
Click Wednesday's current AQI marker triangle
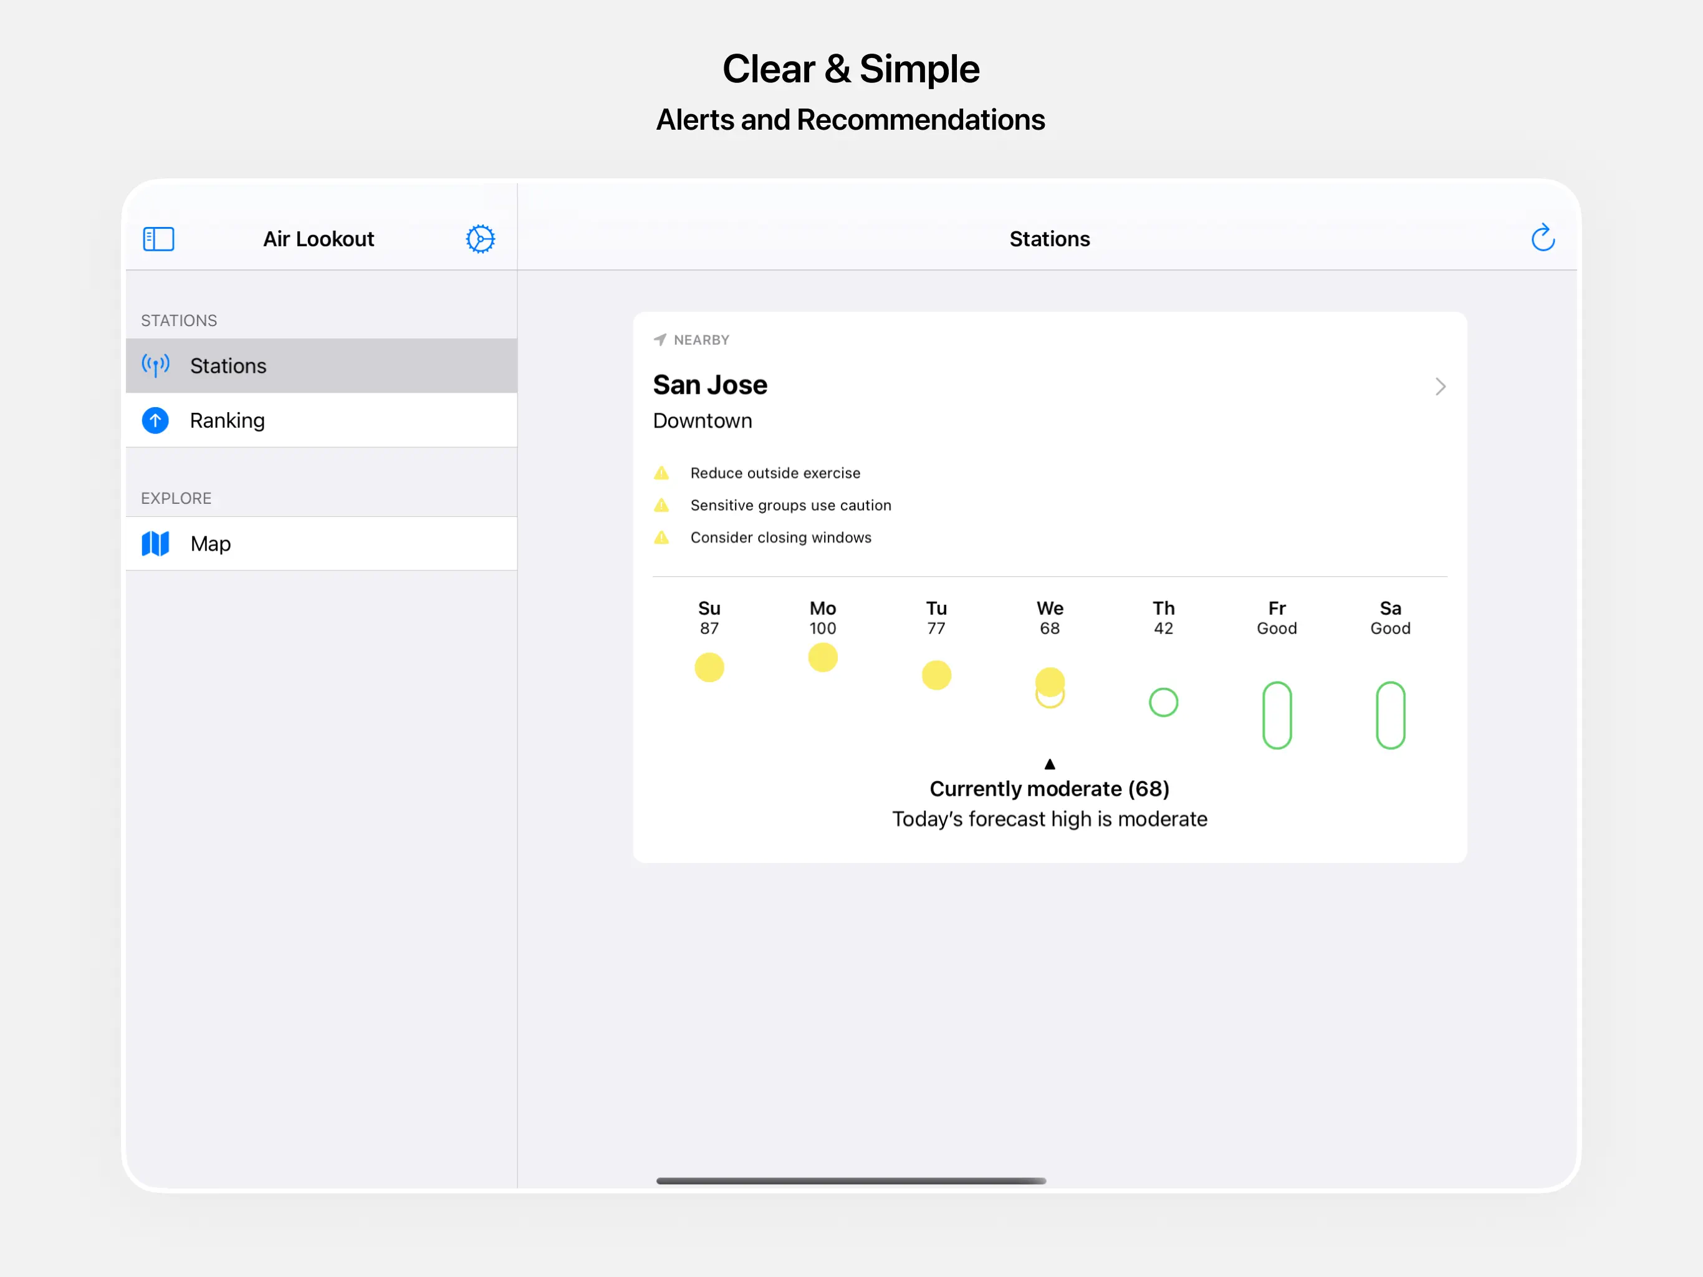(1049, 764)
